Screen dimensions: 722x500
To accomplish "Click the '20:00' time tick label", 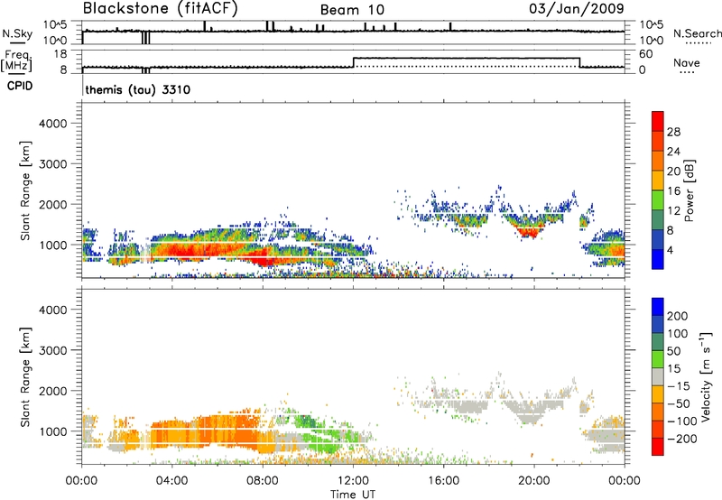I will tap(534, 481).
